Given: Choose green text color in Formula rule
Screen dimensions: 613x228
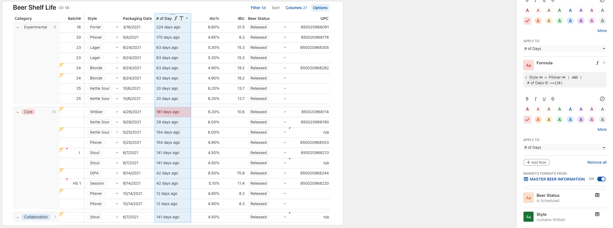Looking at the screenshot, I should (x=560, y=109).
